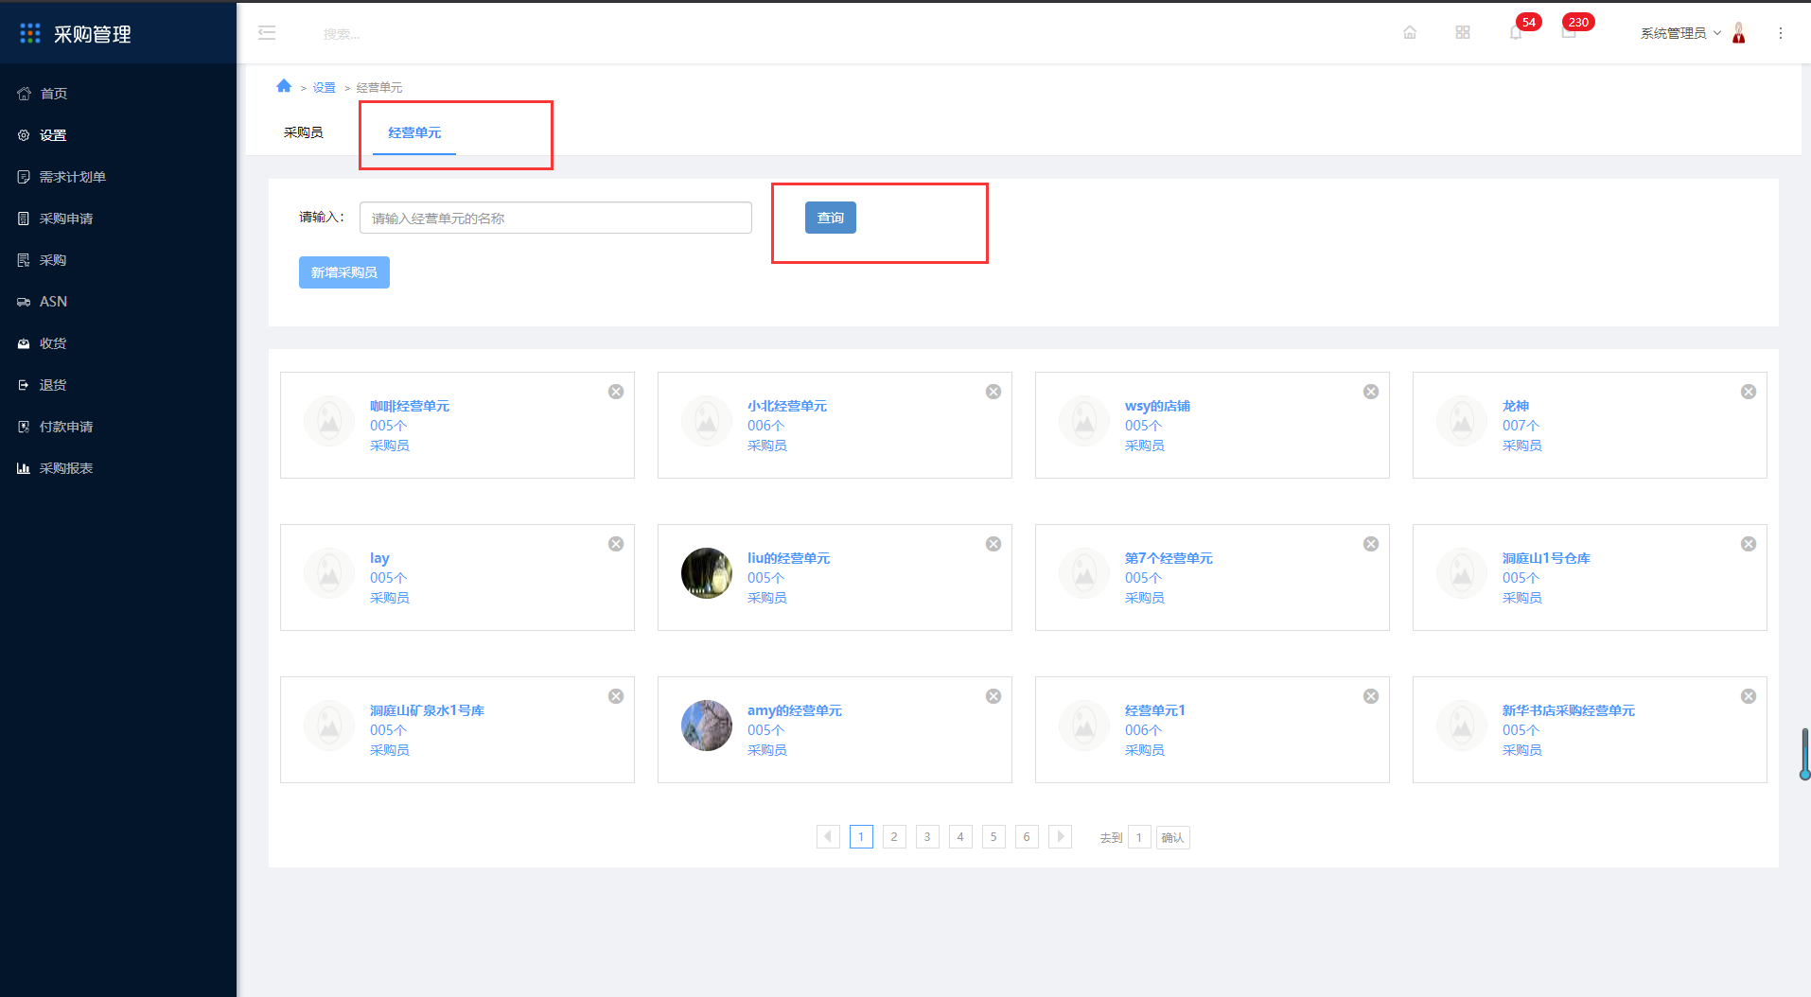Go to page 2

pos(894,837)
